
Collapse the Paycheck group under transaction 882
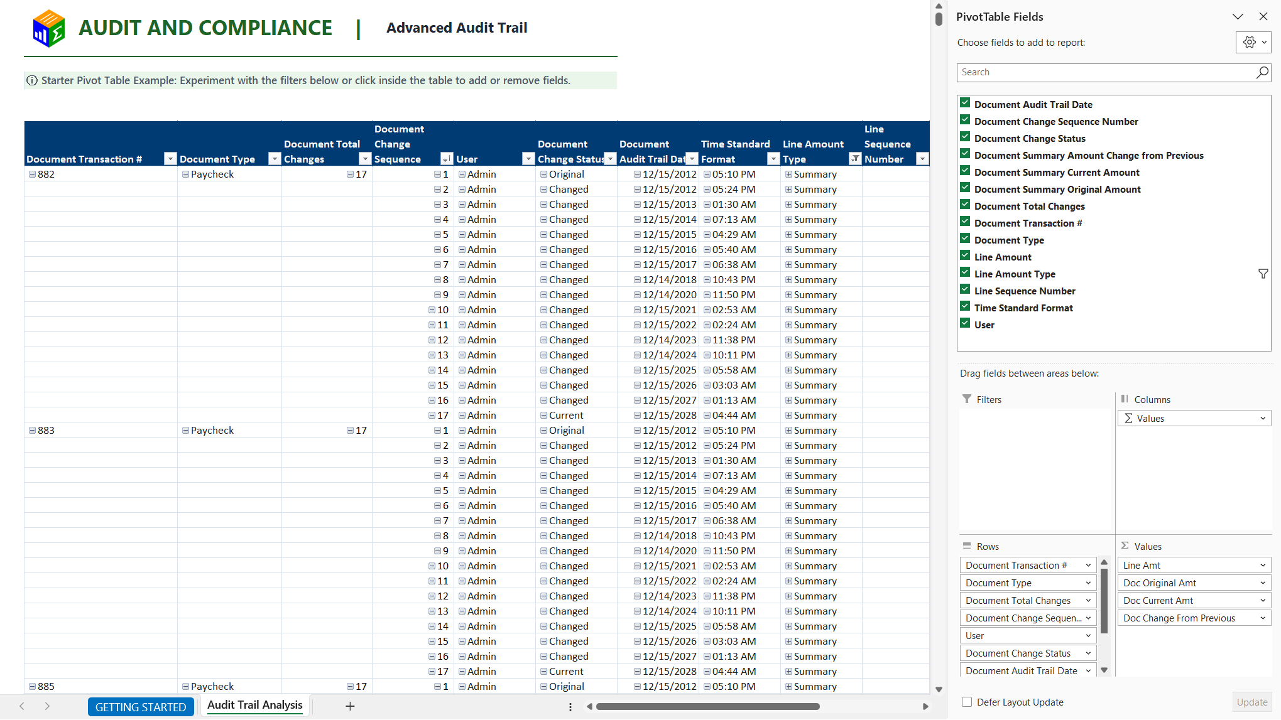185,175
